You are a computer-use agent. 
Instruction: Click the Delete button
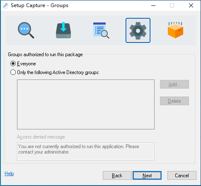pos(174,101)
